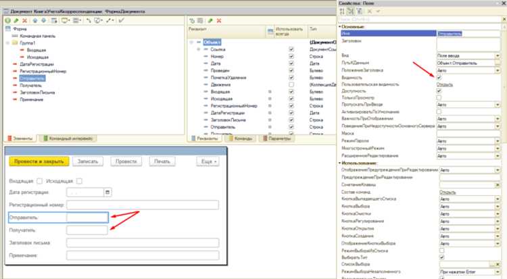Click the cancel X icon in properties toolbar

coord(370,11)
